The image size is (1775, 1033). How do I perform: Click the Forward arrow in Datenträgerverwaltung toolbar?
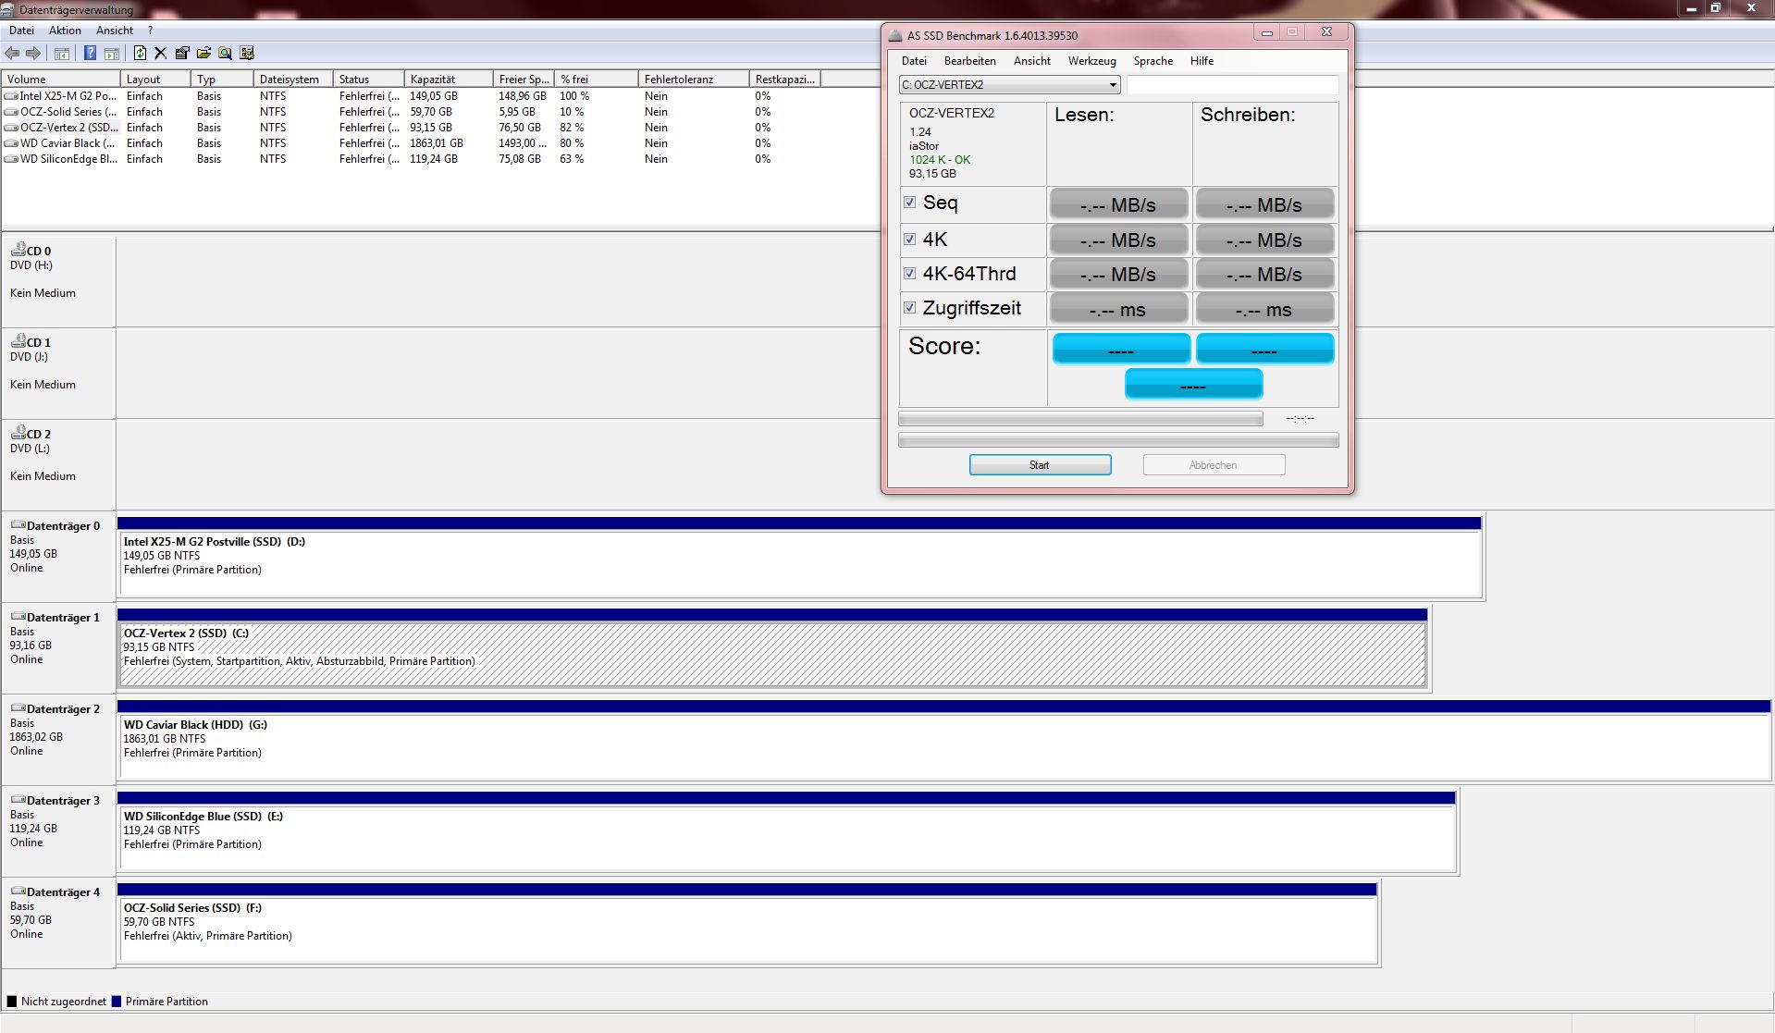tap(33, 53)
